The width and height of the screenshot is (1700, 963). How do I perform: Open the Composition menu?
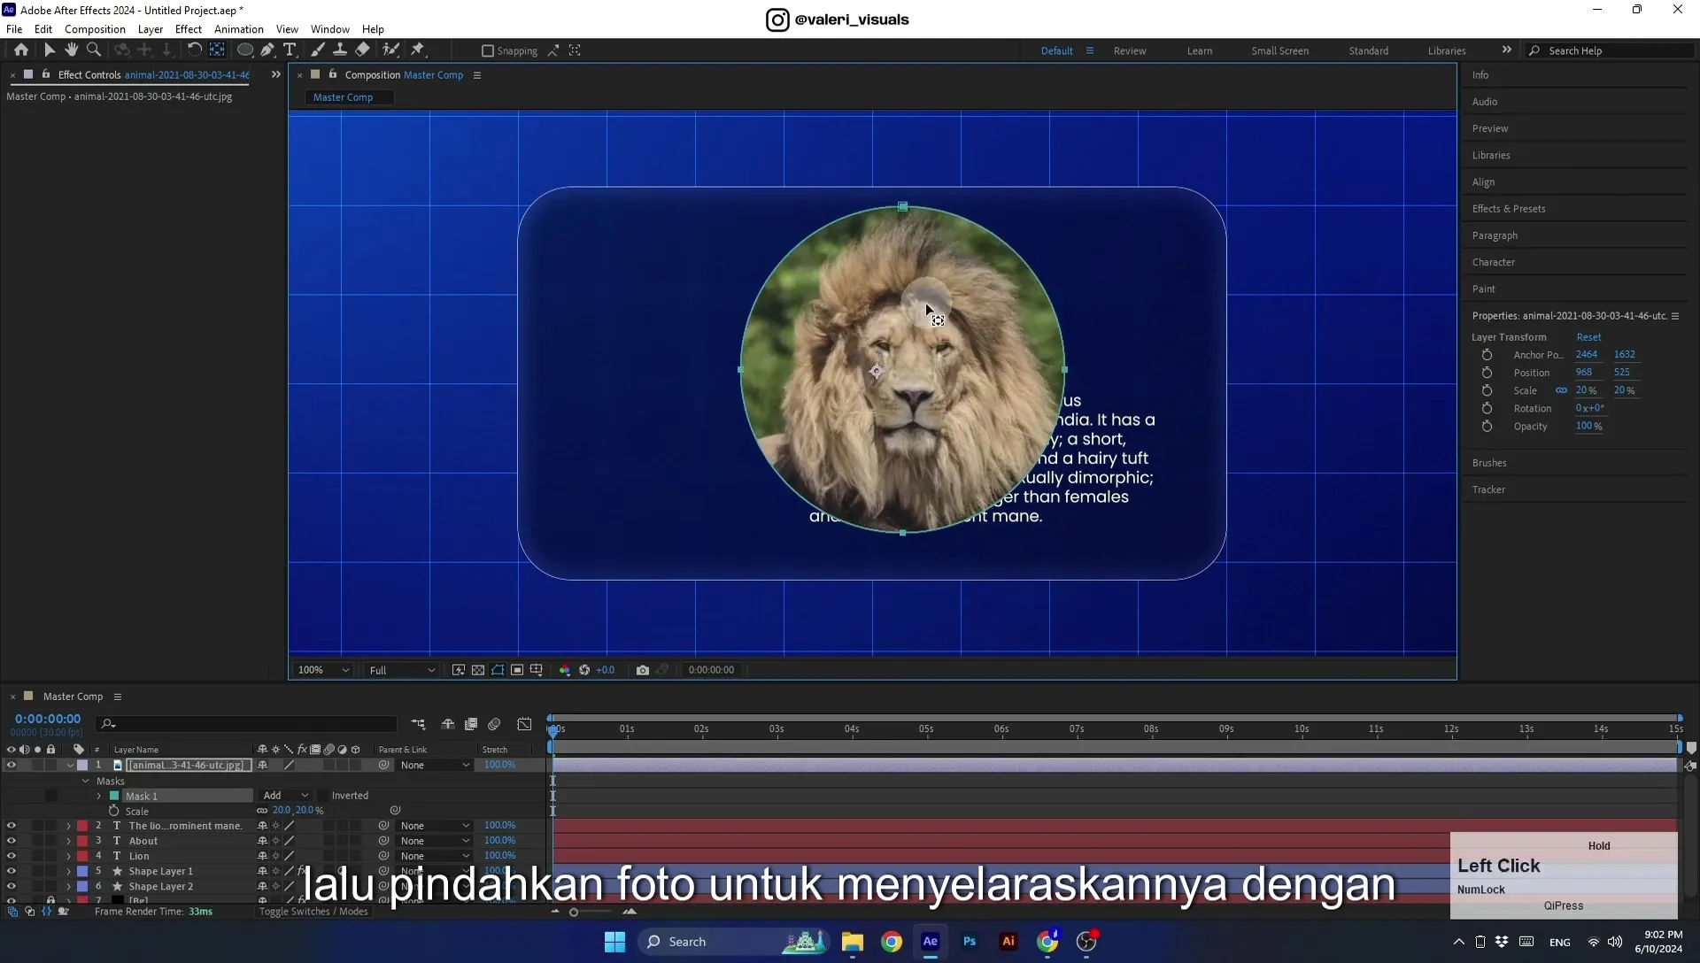(x=95, y=29)
